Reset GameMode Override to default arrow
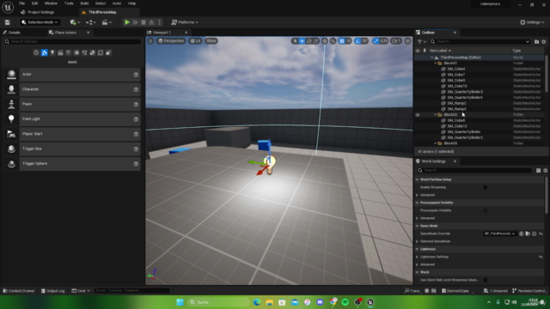 pyautogui.click(x=541, y=233)
